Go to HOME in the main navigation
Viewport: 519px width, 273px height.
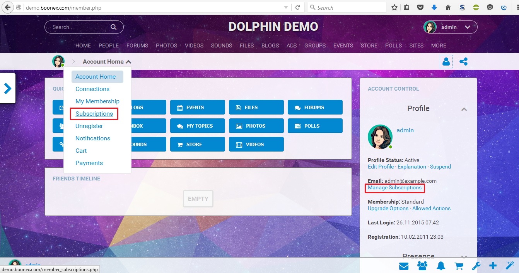[83, 45]
